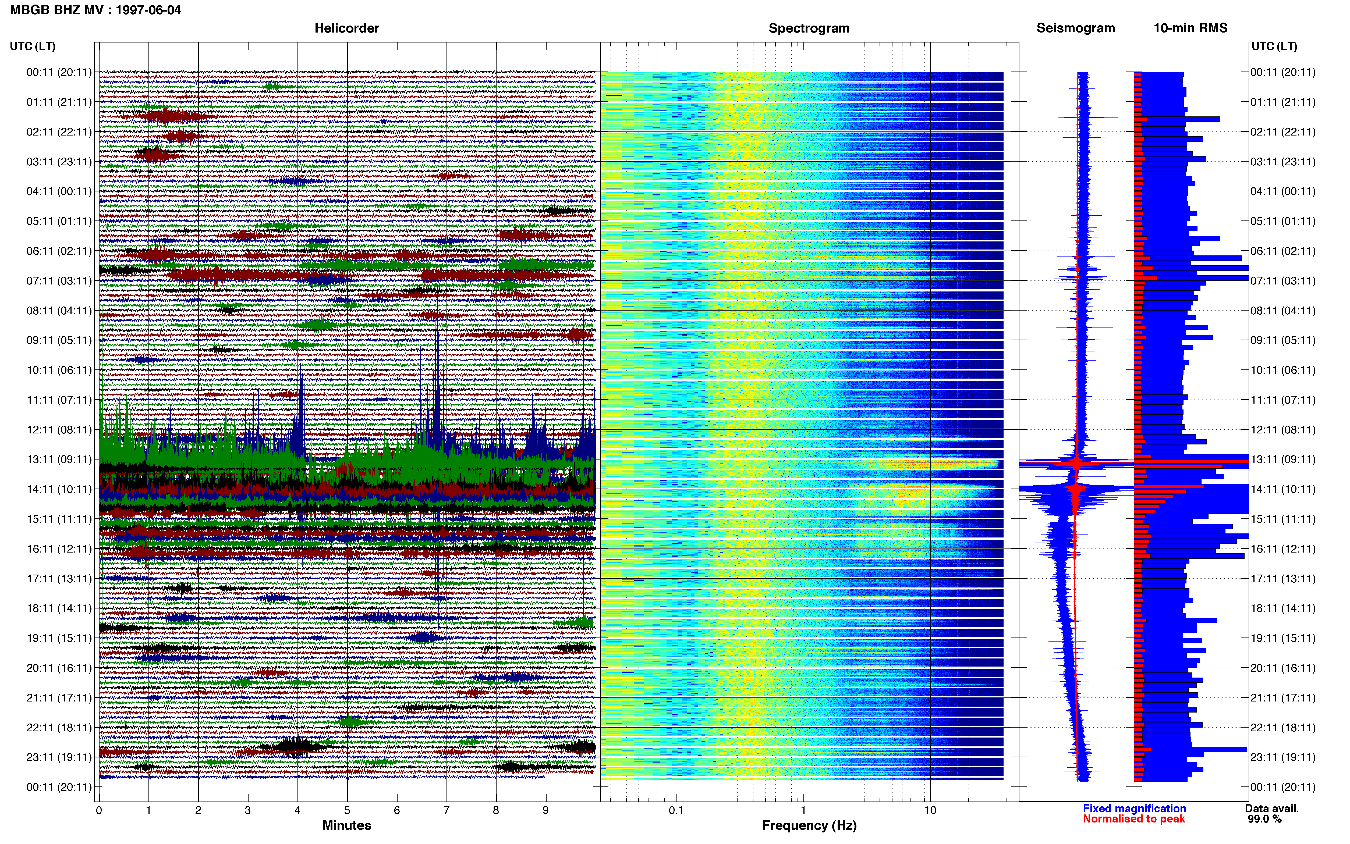
Task: Click the right 'UTC (LT)' axis label
Action: click(x=1275, y=46)
